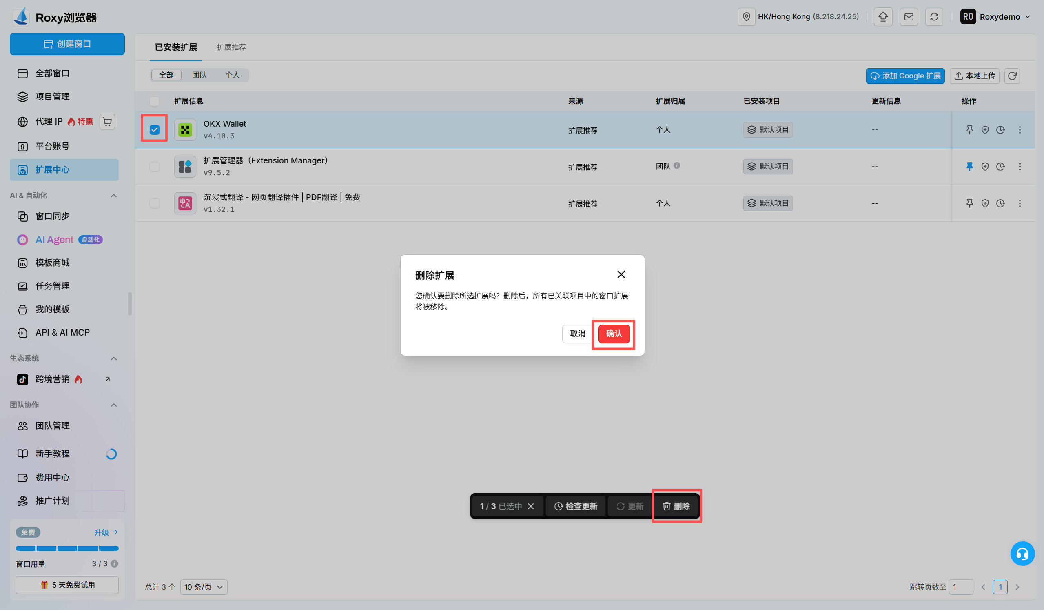Click info icon beside 窗口用量 3/3
The height and width of the screenshot is (610, 1044).
click(x=114, y=563)
